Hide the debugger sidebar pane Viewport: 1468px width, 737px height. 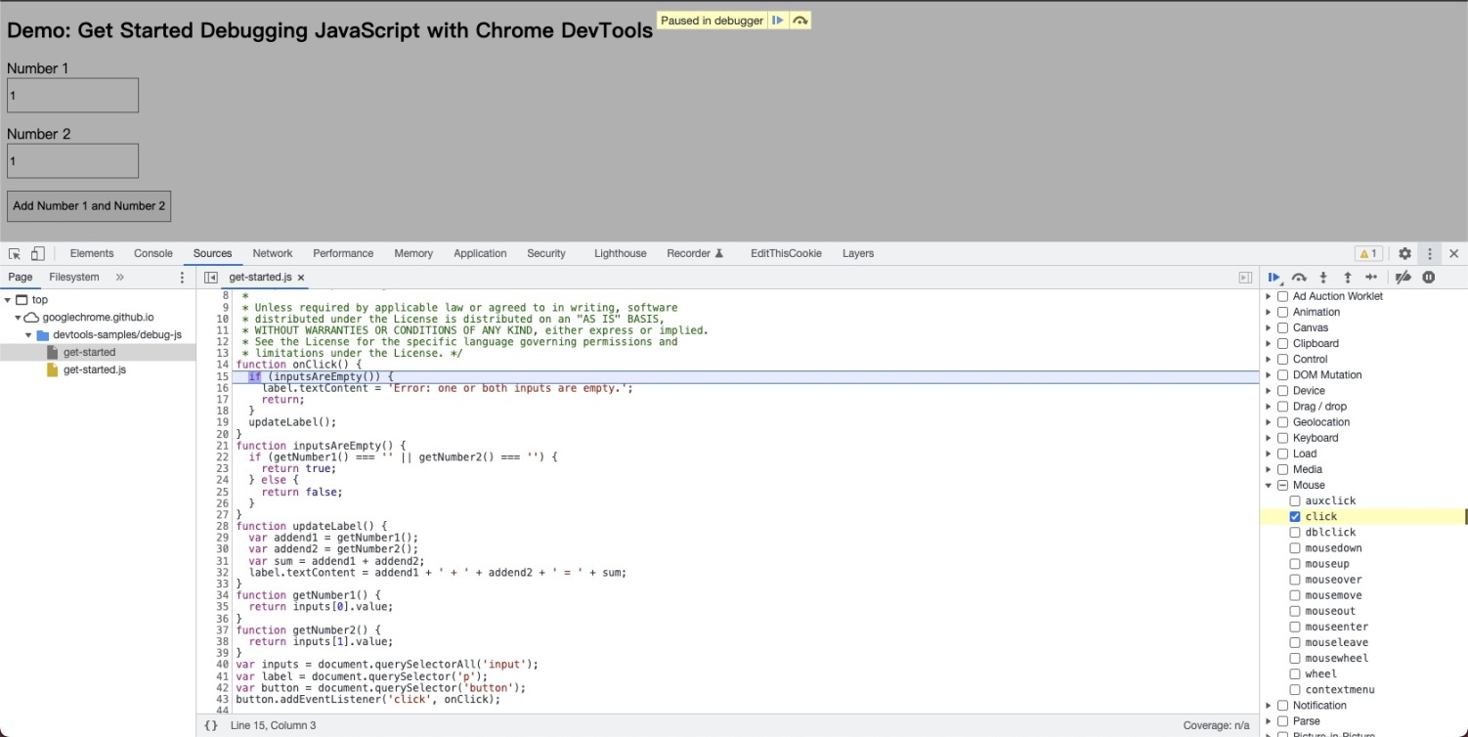(x=1245, y=278)
